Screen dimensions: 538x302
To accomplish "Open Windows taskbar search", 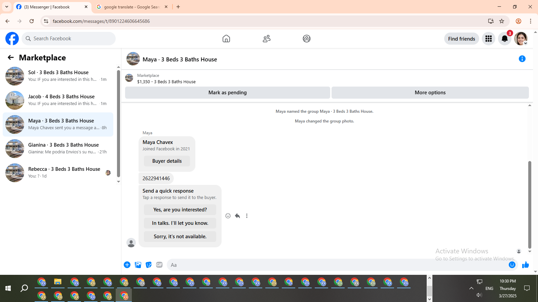I will click(x=24, y=288).
